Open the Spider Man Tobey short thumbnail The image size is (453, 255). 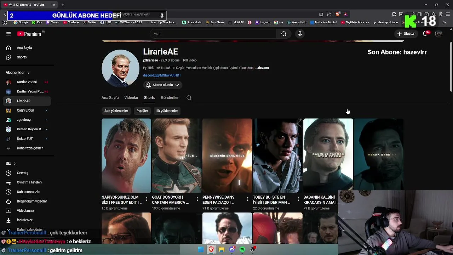277,155
